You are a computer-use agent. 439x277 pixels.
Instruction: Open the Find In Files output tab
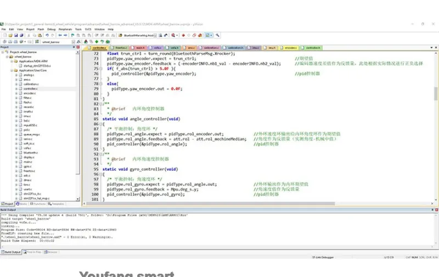point(32,252)
